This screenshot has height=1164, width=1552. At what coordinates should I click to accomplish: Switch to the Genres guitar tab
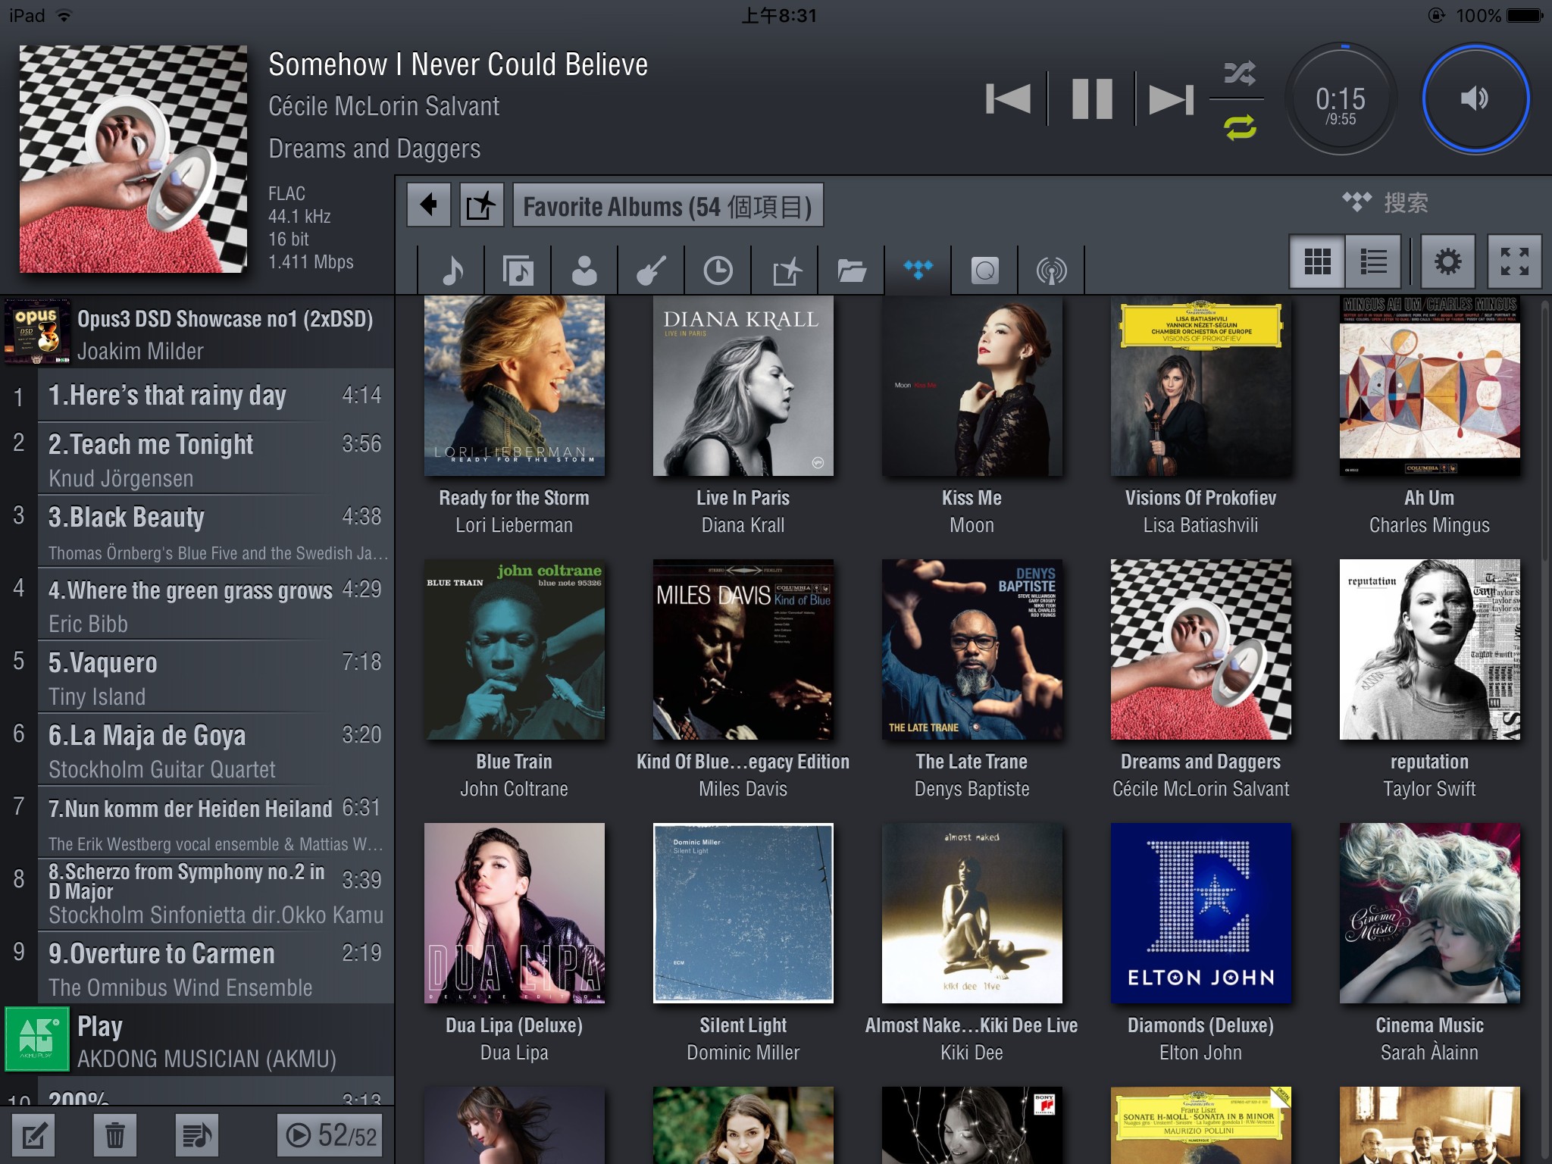(651, 270)
